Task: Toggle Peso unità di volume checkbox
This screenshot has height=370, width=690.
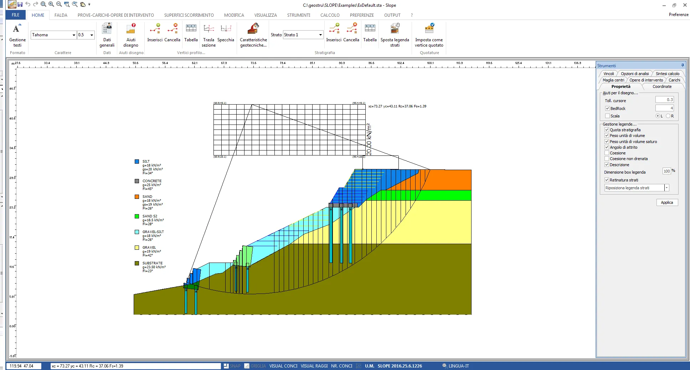Action: (x=607, y=136)
